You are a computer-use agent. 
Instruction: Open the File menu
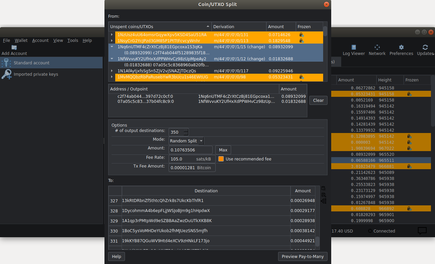coord(6,40)
